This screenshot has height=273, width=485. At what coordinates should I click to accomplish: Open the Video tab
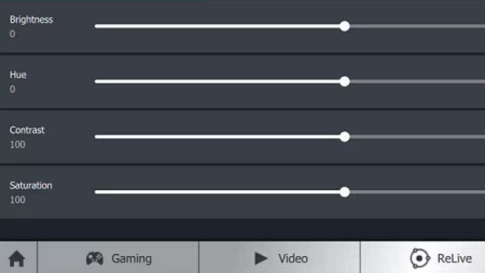(x=279, y=257)
